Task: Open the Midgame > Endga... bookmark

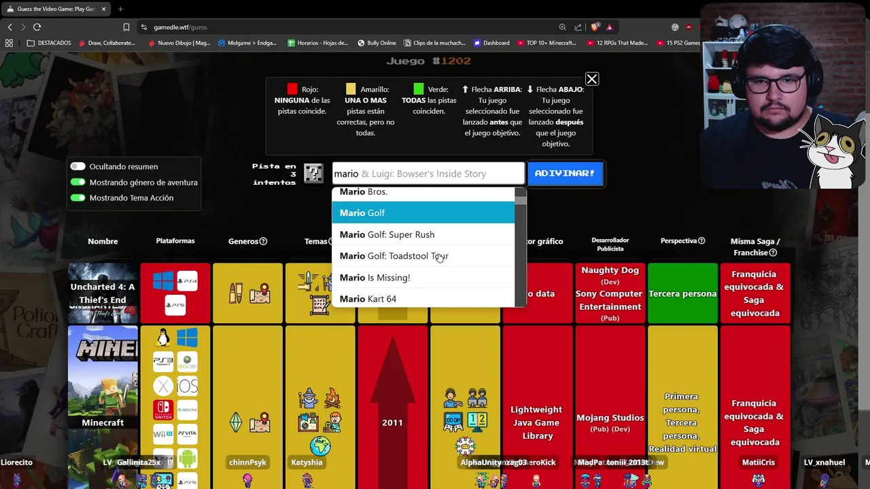Action: click(247, 43)
